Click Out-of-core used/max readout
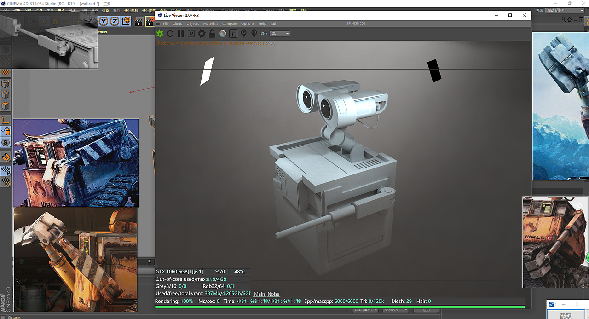Screen dimensions: 589x319 pyautogui.click(x=191, y=279)
